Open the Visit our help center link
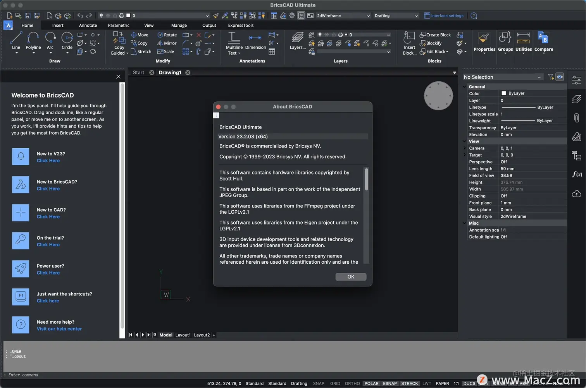This screenshot has width=586, height=388. 59,329
